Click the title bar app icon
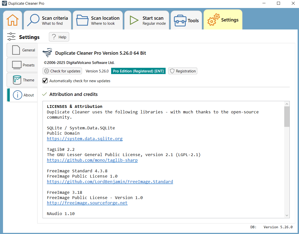299x234 pixels. point(5,3)
